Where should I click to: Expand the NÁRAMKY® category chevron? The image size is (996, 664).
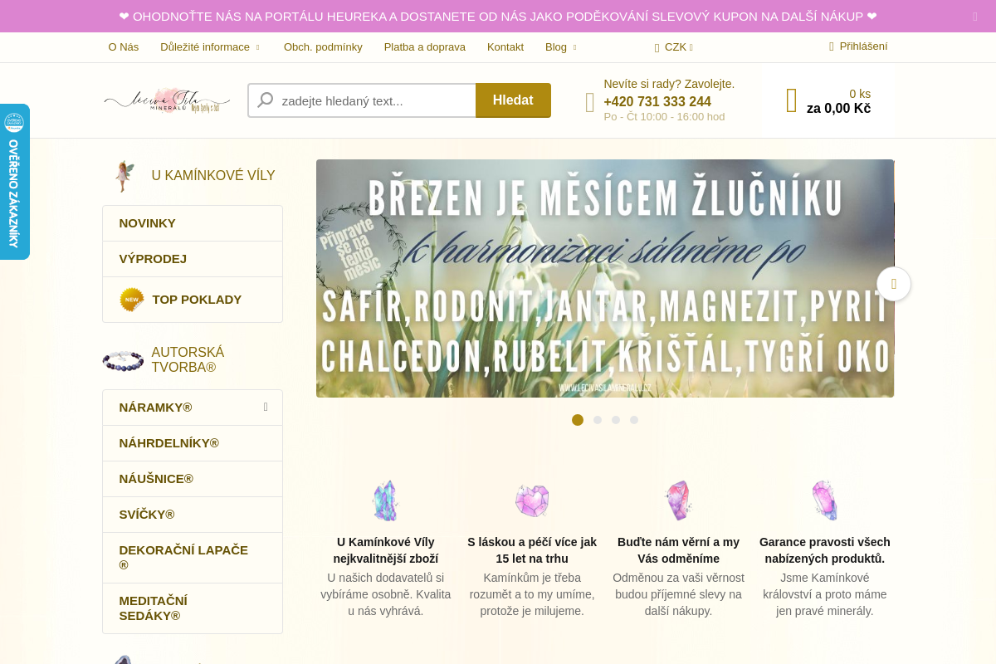click(x=266, y=407)
